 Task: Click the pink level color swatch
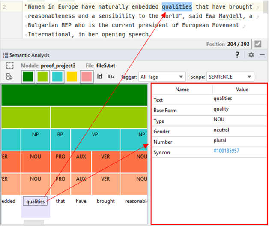(x=86, y=77)
